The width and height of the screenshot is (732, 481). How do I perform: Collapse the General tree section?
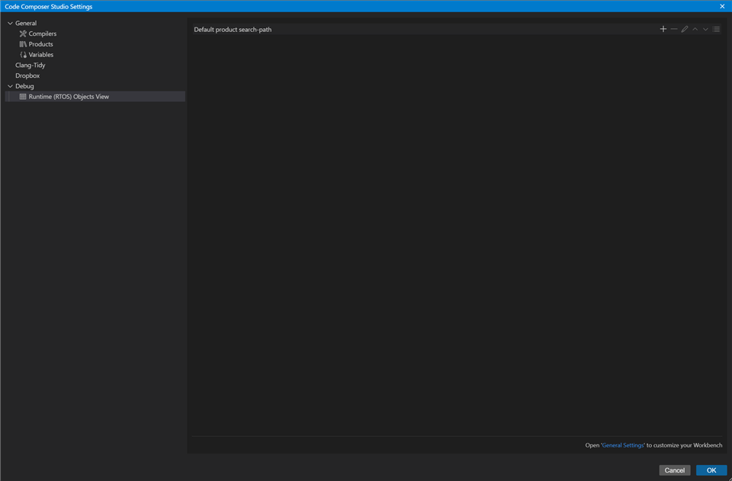pyautogui.click(x=10, y=23)
